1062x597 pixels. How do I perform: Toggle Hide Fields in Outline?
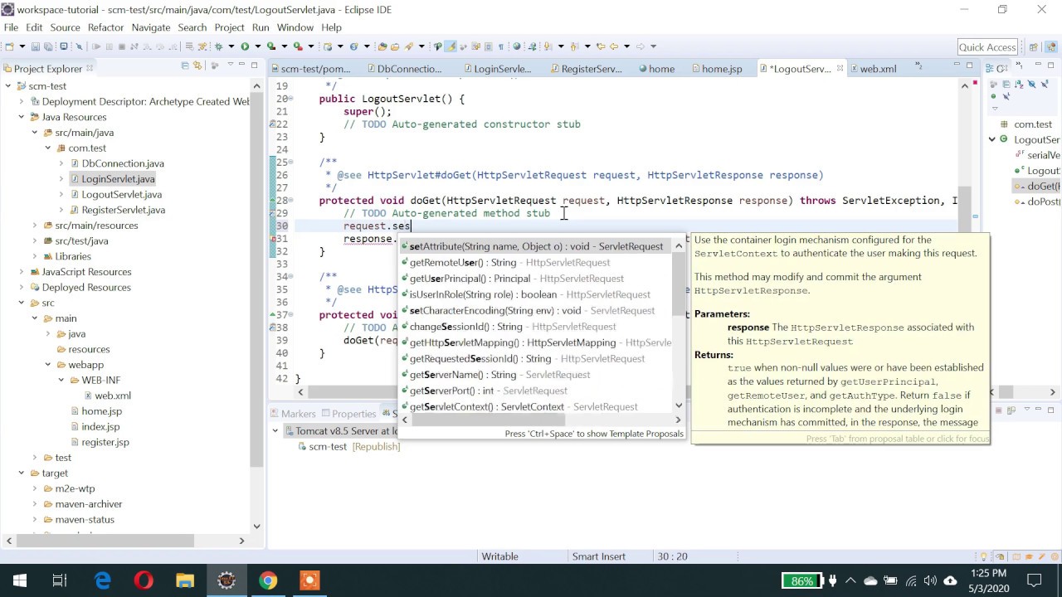[1031, 84]
